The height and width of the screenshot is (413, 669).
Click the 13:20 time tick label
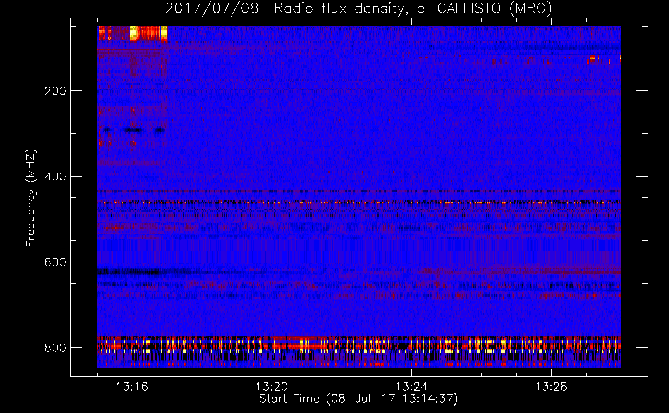[272, 387]
